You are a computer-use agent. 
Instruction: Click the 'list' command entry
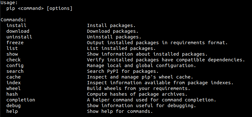(x=12, y=48)
